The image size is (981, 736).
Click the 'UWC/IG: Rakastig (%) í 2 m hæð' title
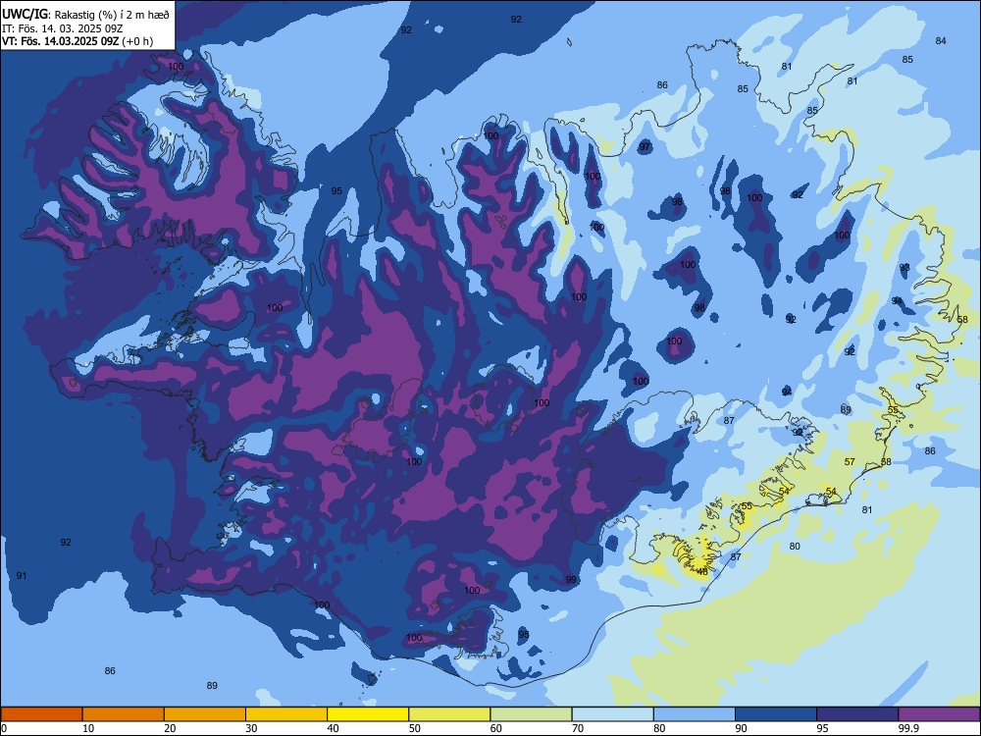[x=85, y=15]
